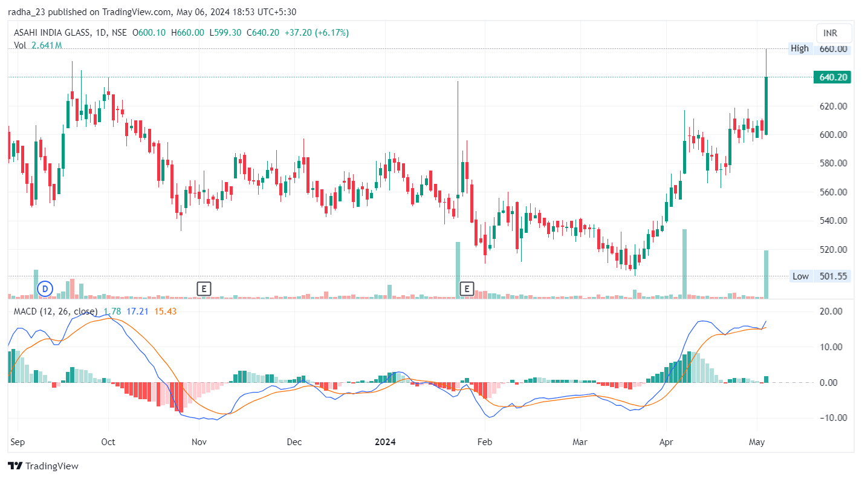Click the tall volume bar in early April

tap(684, 264)
